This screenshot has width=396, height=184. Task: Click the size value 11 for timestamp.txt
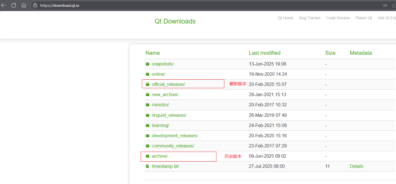pyautogui.click(x=327, y=166)
